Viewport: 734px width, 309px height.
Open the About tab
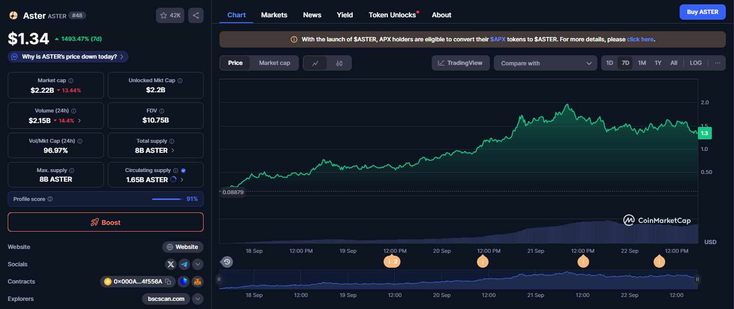[441, 15]
